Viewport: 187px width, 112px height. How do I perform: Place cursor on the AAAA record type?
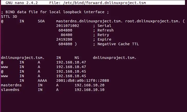pyautogui.click(x=42, y=81)
